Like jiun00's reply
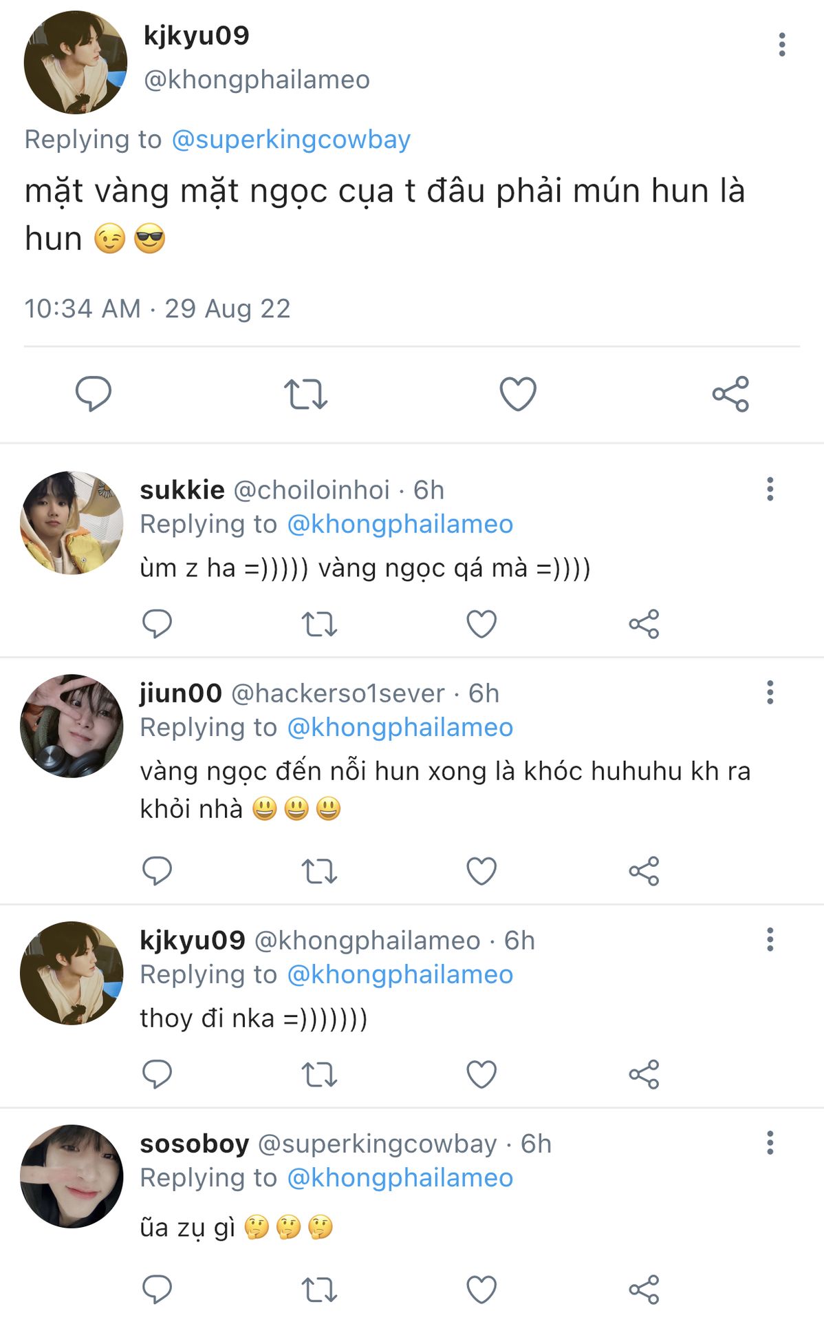Image resolution: width=824 pixels, height=1322 pixels. 481,872
